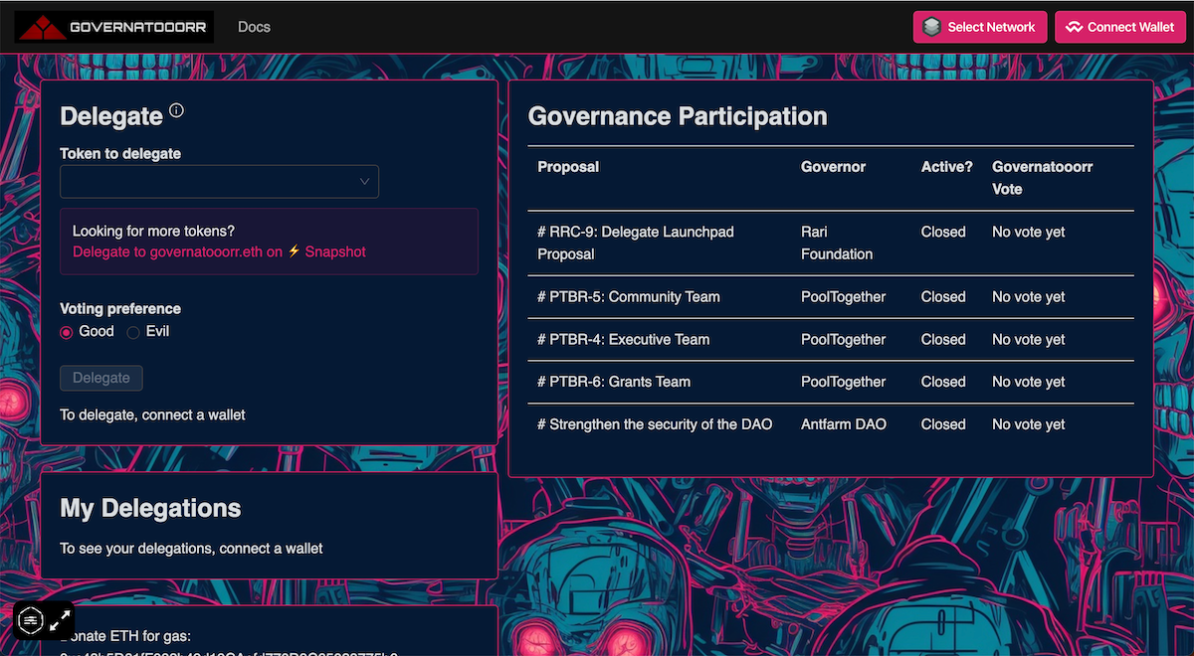
Task: Follow the Delegate to governatooorr.eth Snapshot link
Action: (x=199, y=251)
